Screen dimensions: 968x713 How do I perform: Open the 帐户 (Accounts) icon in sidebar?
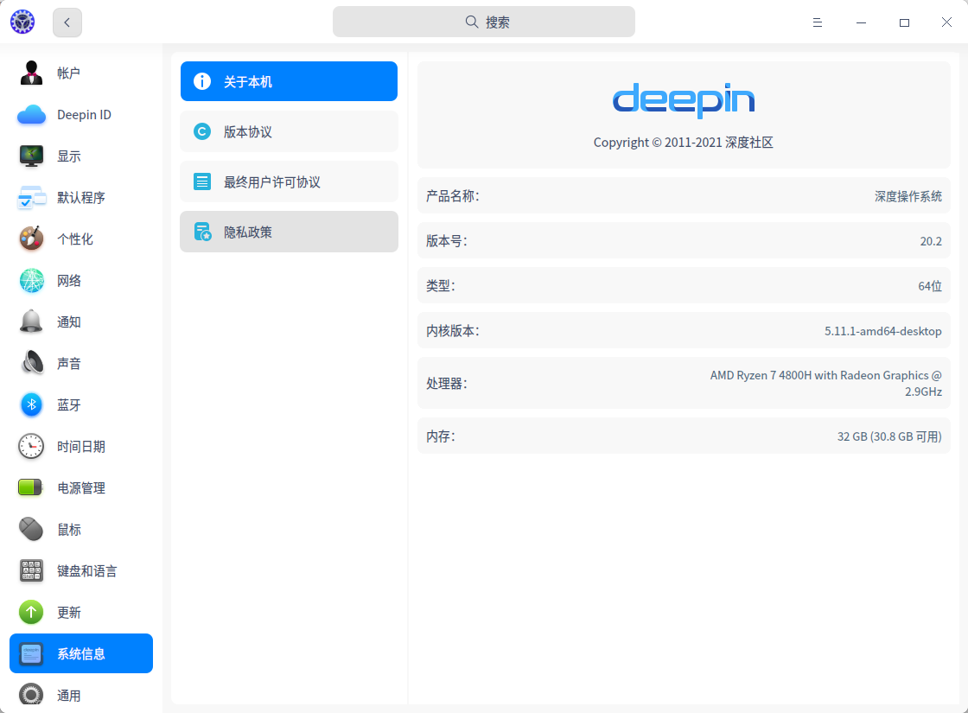(32, 73)
